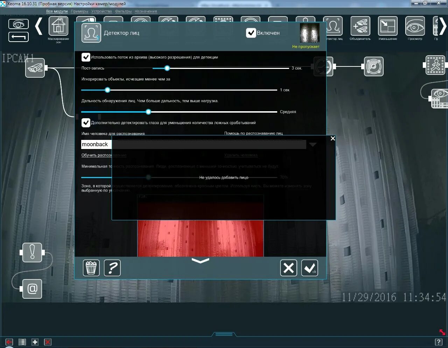The height and width of the screenshot is (348, 448).
Task: Uncheck additional eye detection checkbox
Action: pyautogui.click(x=86, y=123)
